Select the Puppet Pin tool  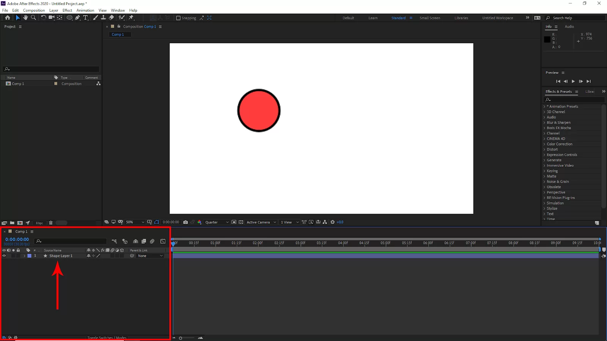[131, 18]
